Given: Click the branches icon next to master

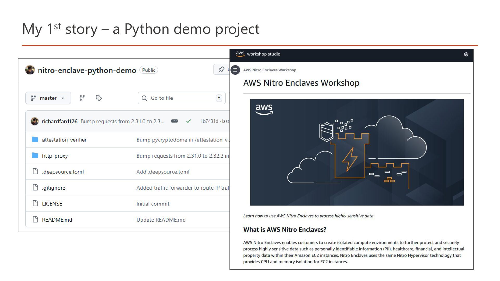Looking at the screenshot, I should point(82,98).
